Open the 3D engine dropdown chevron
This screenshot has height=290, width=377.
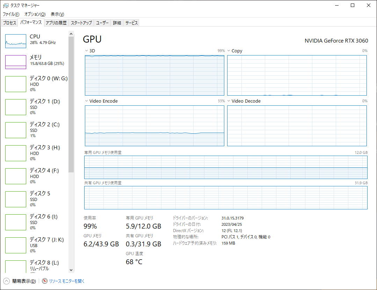pyautogui.click(x=86, y=51)
